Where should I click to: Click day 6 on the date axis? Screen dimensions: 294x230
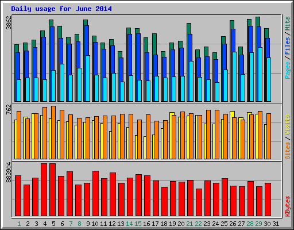click(x=62, y=224)
